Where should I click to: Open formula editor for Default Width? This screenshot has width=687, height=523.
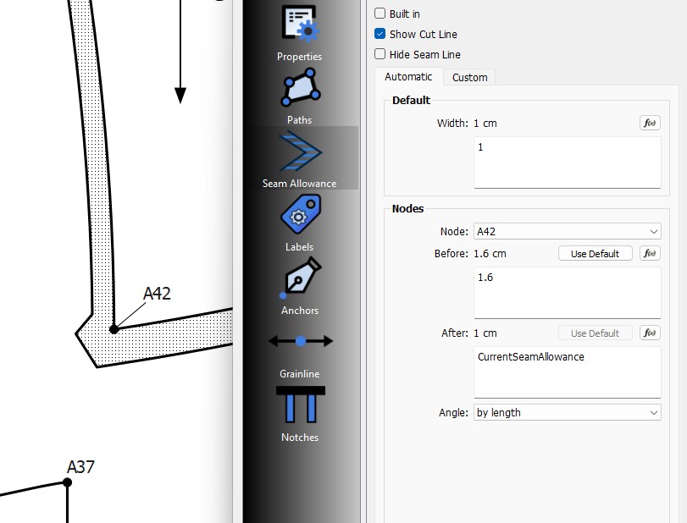(x=650, y=124)
